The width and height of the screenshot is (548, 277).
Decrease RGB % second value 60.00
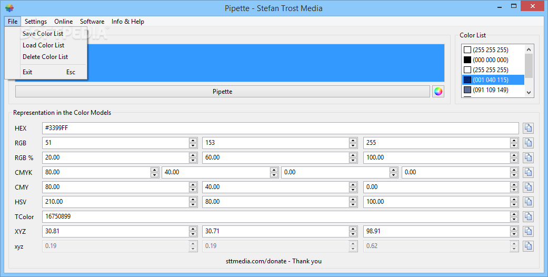pos(353,160)
